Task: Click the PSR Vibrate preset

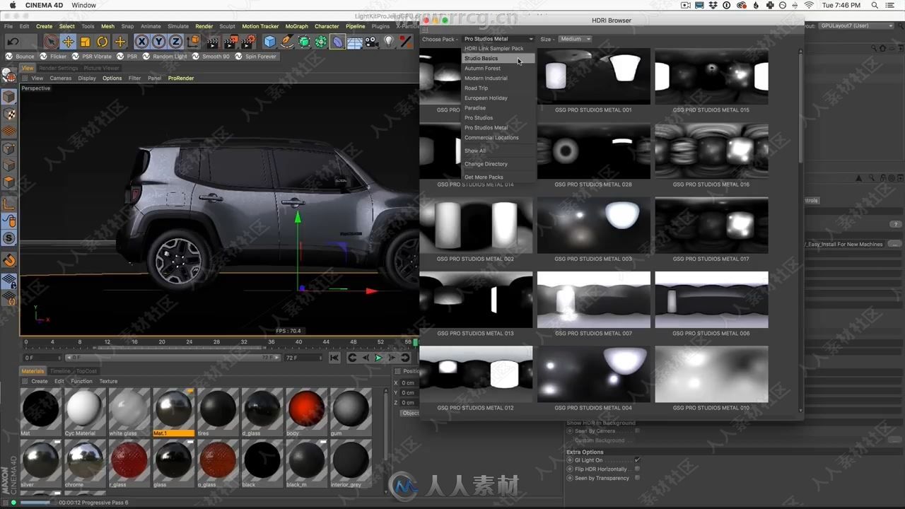Action: 92,57
